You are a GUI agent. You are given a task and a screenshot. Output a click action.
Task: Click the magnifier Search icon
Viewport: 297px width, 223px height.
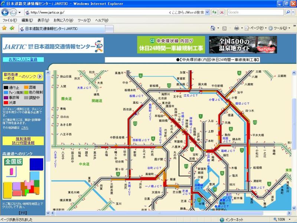(x=288, y=12)
